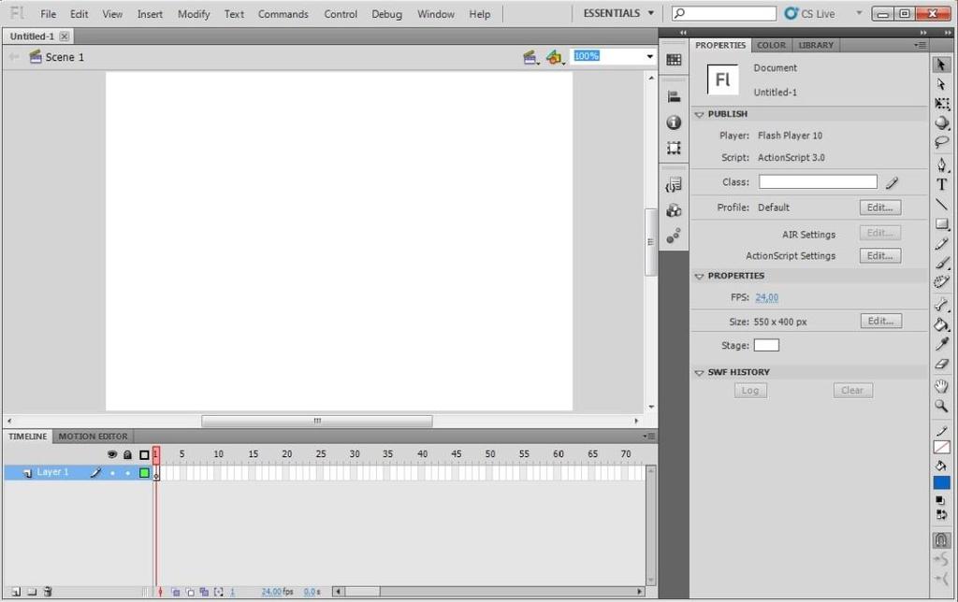
Task: Open the Components panel icon
Action: (674, 210)
